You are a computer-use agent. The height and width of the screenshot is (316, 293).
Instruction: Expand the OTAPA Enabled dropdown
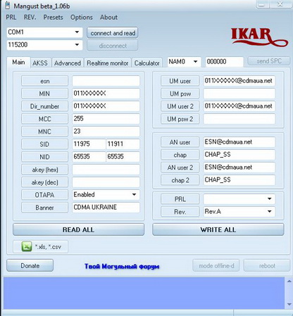tap(106, 195)
